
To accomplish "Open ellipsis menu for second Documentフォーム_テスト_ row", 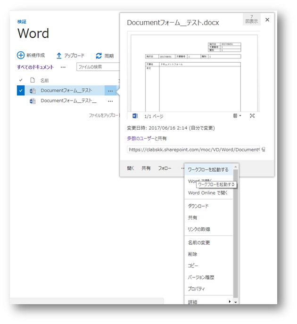I will point(110,101).
